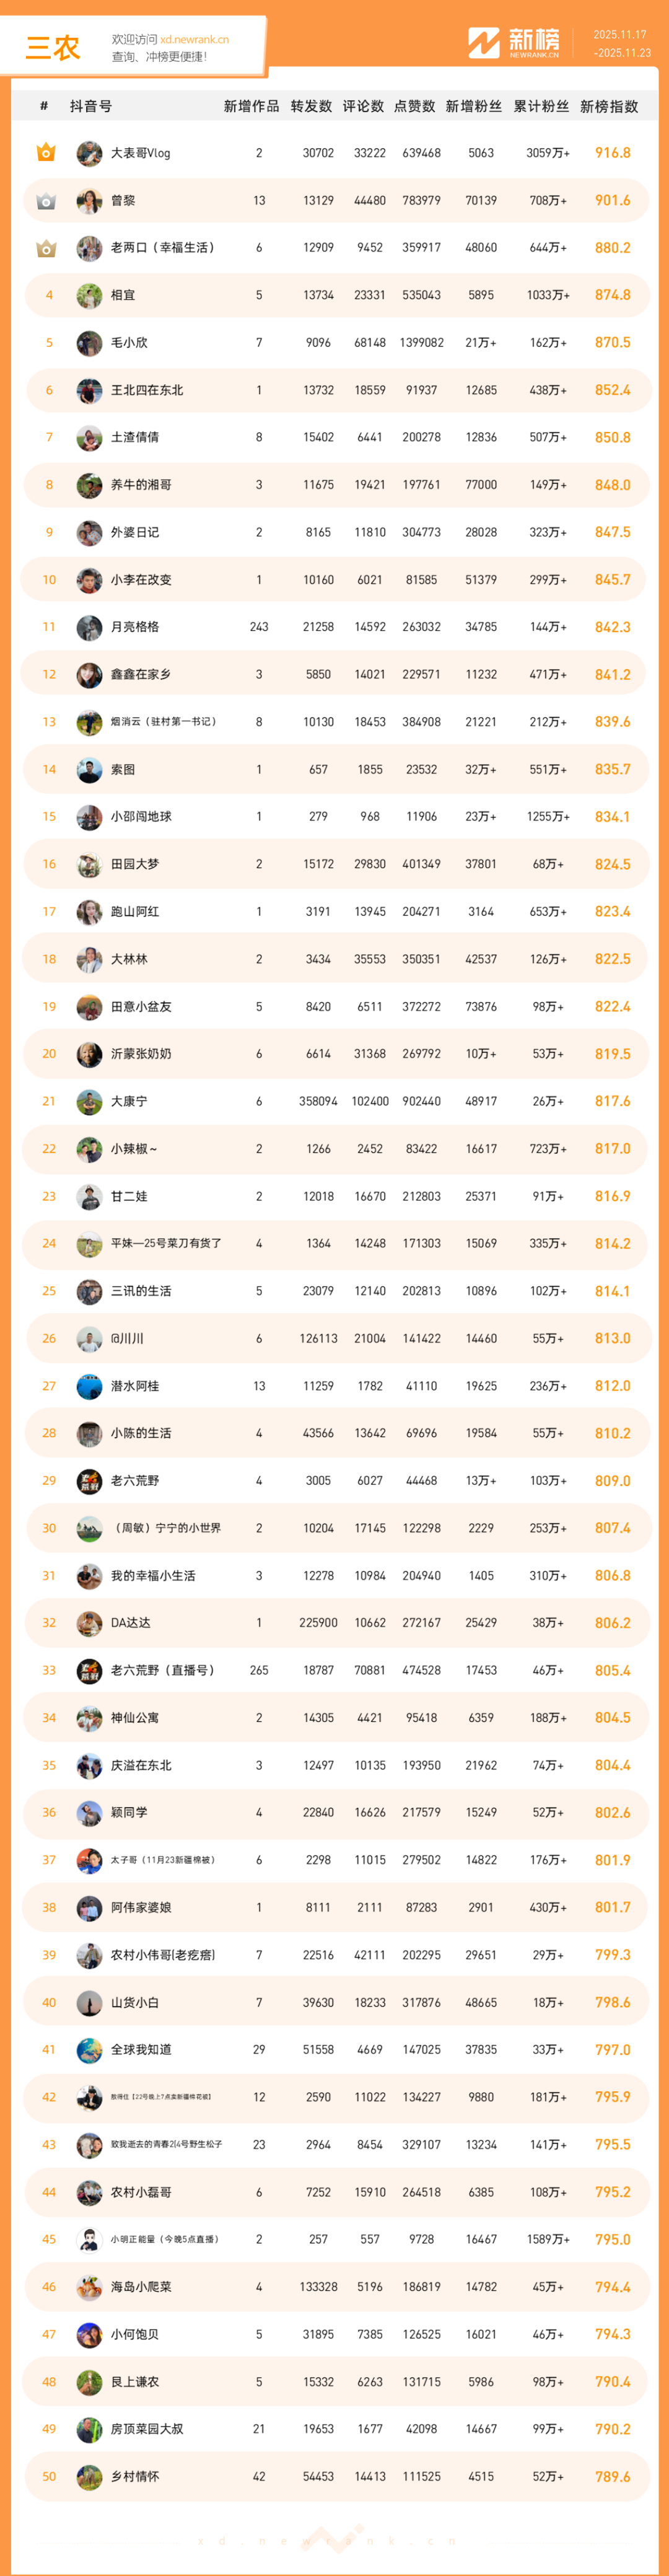
Task: Click the 新增作品 column header
Action: click(251, 106)
